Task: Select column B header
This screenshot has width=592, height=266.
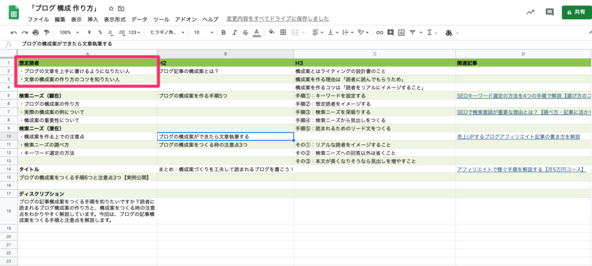Action: pyautogui.click(x=225, y=54)
